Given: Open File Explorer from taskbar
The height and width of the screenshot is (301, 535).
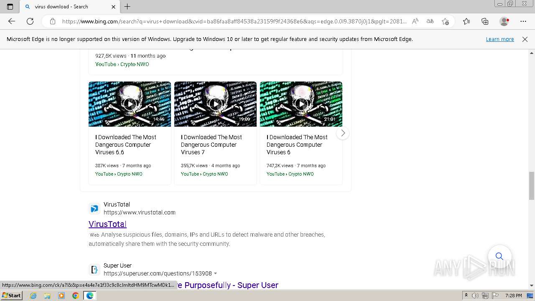Looking at the screenshot, I should tap(47, 296).
